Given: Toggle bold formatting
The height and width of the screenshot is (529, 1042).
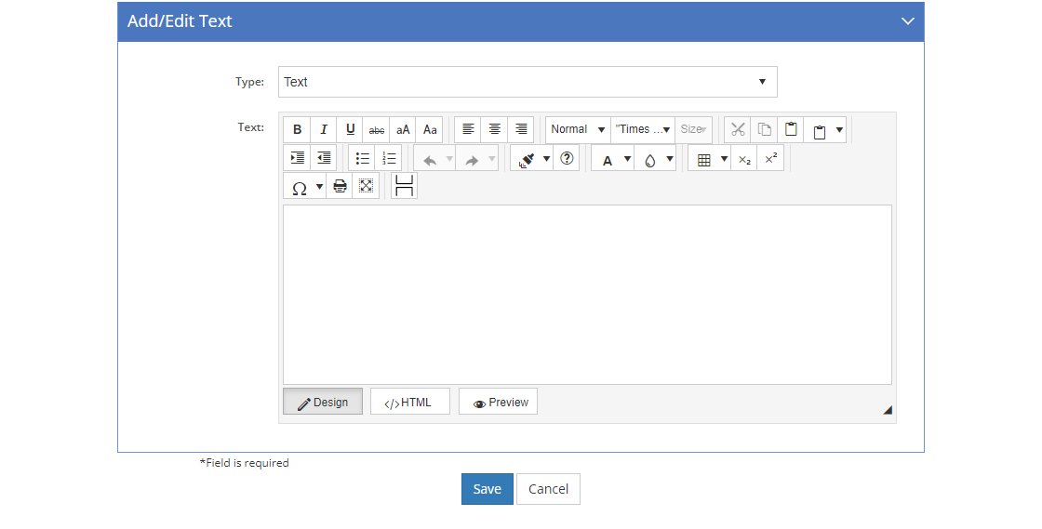Looking at the screenshot, I should (x=297, y=129).
